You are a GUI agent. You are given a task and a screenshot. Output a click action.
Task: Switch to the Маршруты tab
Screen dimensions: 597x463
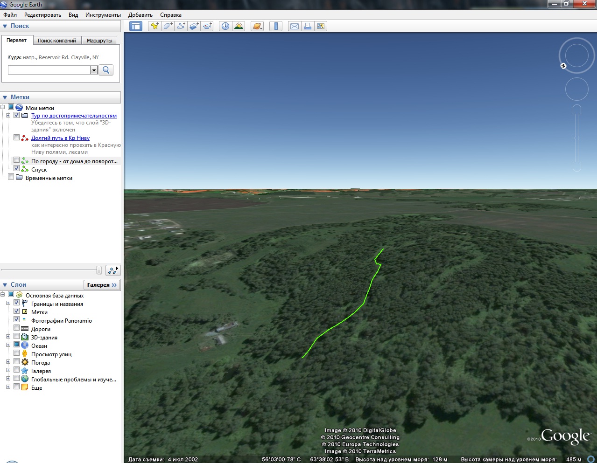coord(99,41)
